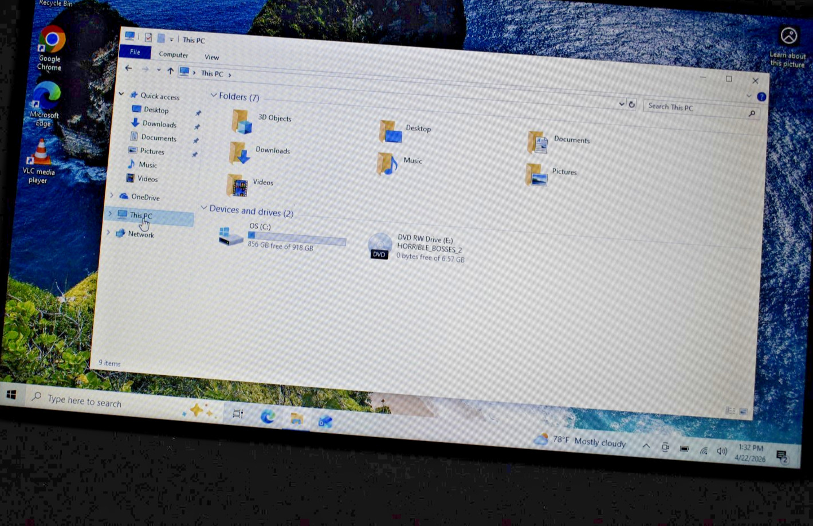Open Edge from the taskbar
The image size is (813, 526).
[x=267, y=417]
